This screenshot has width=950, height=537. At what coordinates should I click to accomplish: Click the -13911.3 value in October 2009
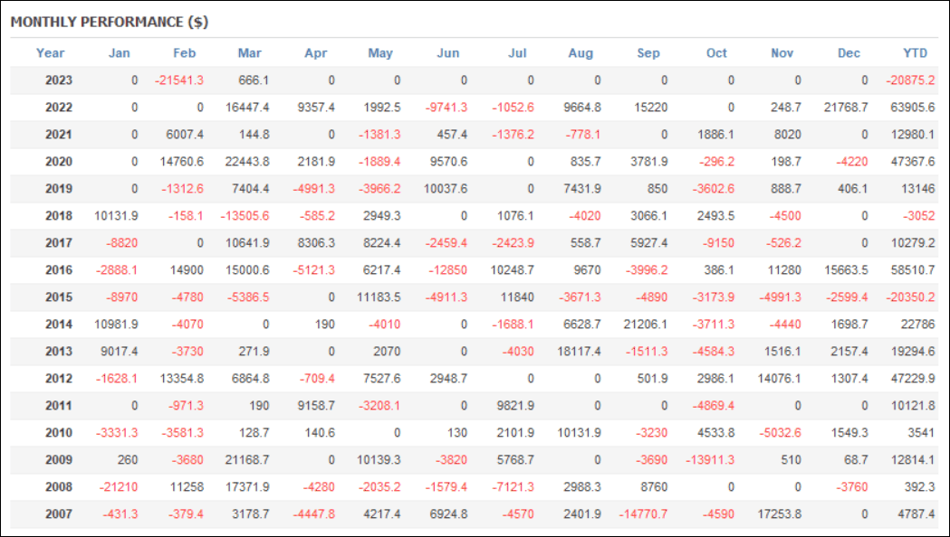tap(709, 460)
